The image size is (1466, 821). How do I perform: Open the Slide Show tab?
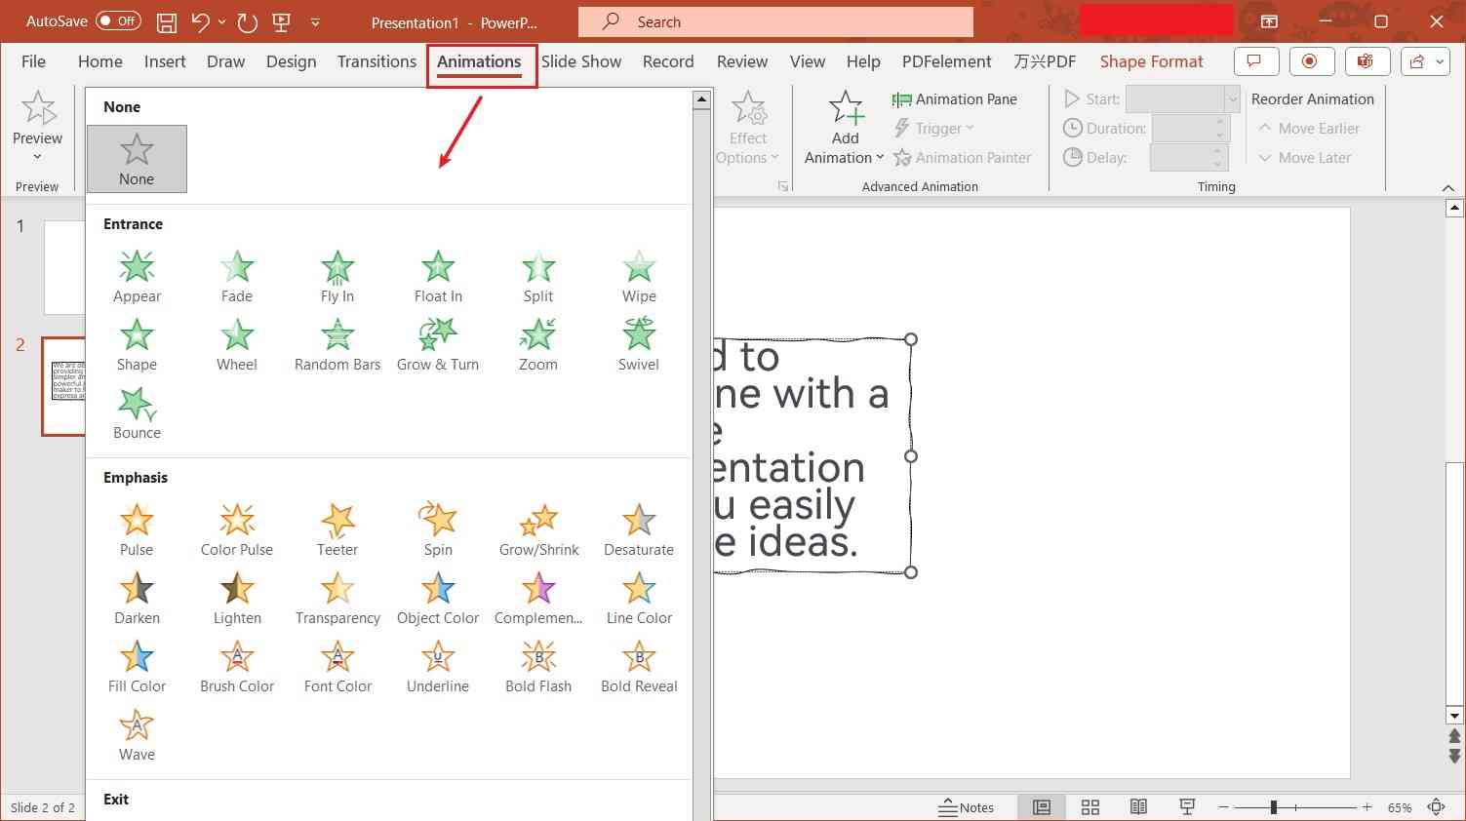[x=581, y=61]
